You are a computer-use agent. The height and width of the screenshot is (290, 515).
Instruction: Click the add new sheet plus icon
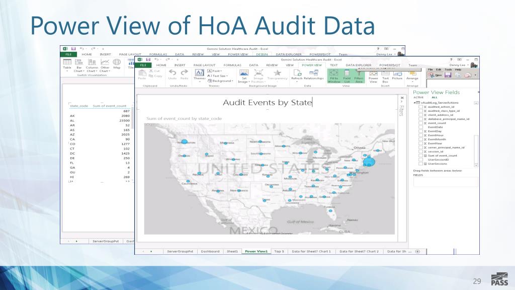coord(417,252)
